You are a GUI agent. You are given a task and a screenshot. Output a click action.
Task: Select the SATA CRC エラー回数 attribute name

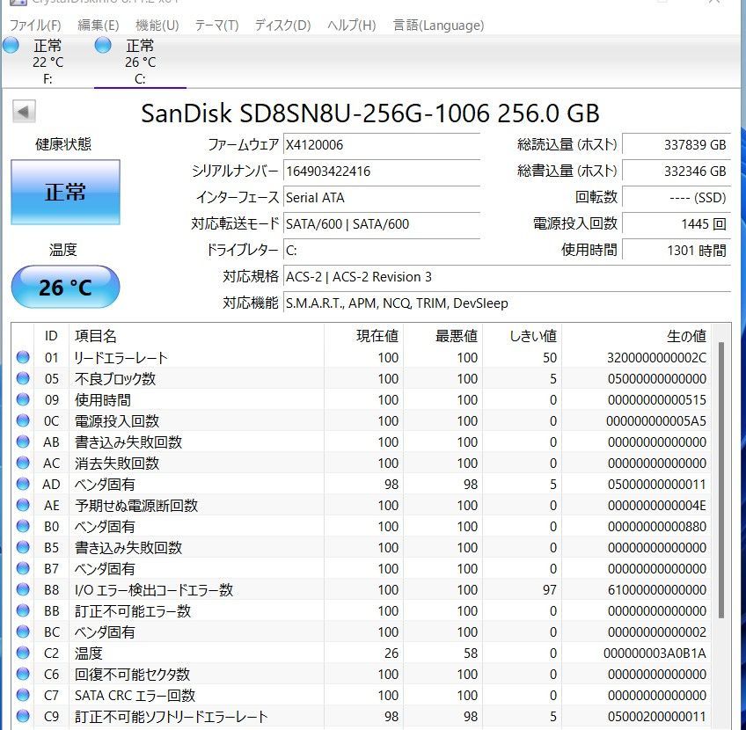point(135,696)
